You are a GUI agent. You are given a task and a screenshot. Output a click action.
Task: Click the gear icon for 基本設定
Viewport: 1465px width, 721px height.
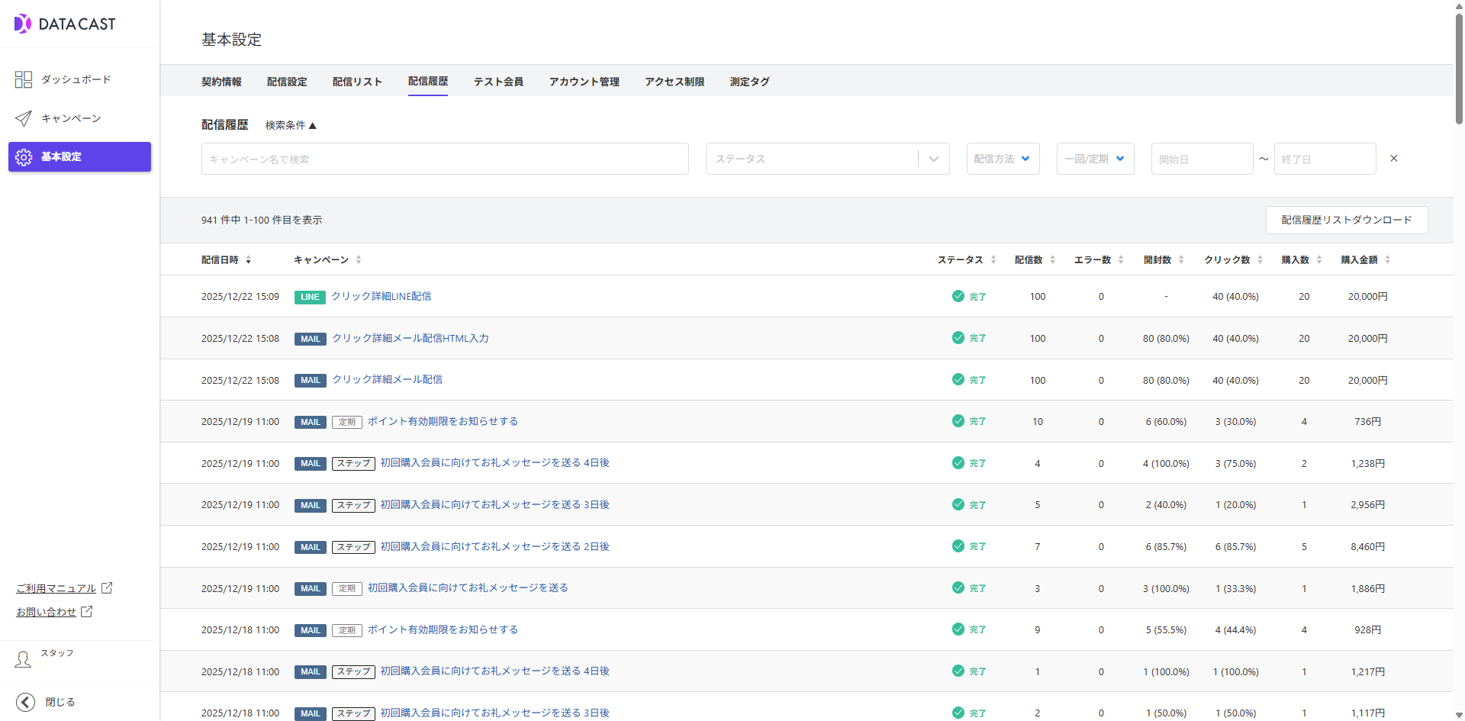point(24,157)
